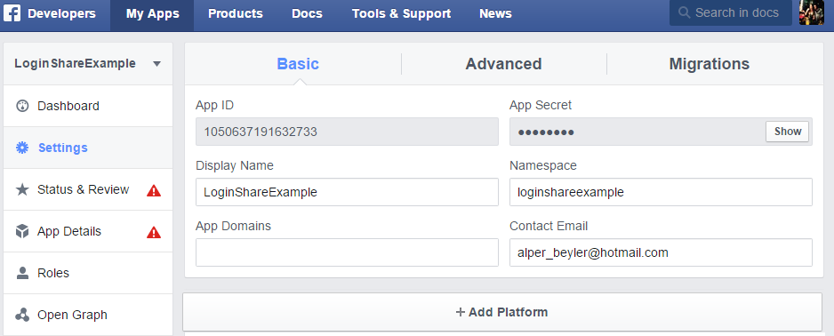Click the Status & Review star icon
834x336 pixels.
click(x=22, y=190)
